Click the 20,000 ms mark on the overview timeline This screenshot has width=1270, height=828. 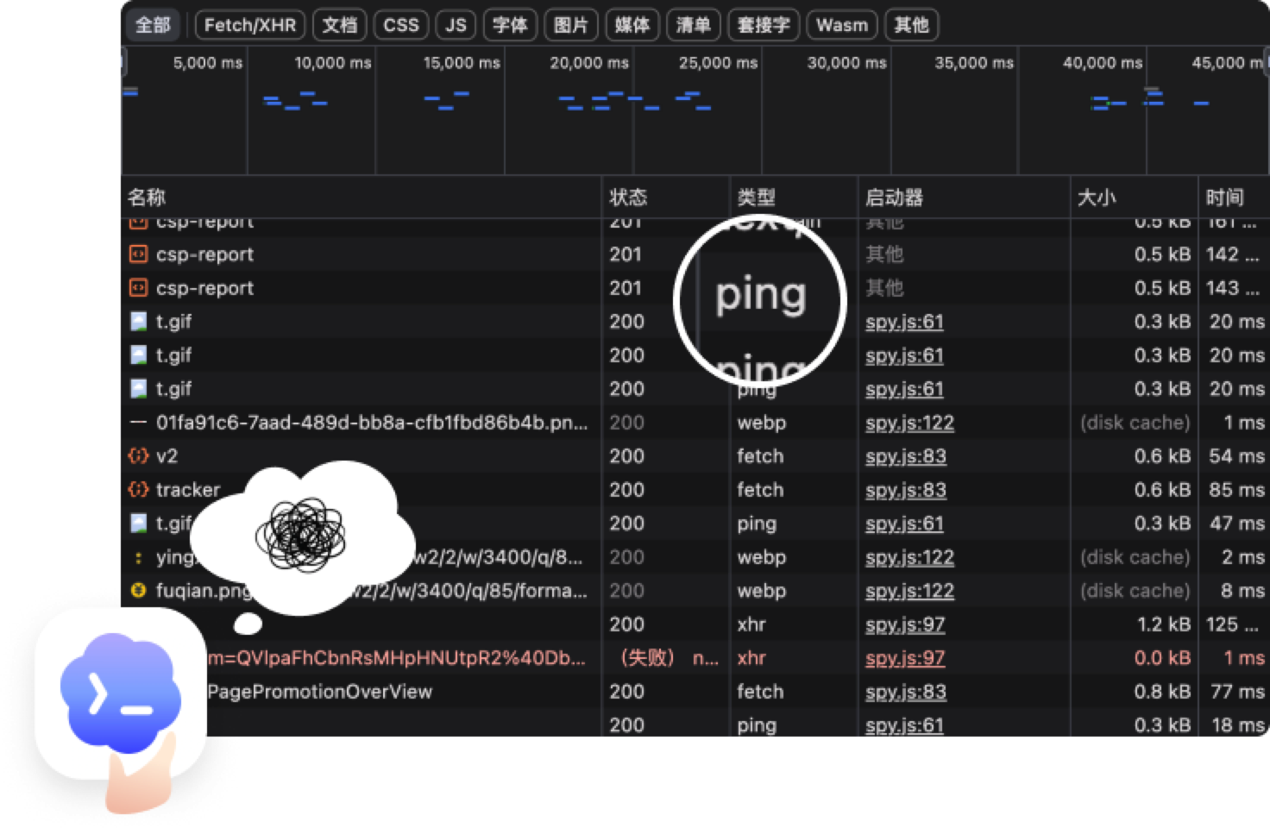pos(589,63)
